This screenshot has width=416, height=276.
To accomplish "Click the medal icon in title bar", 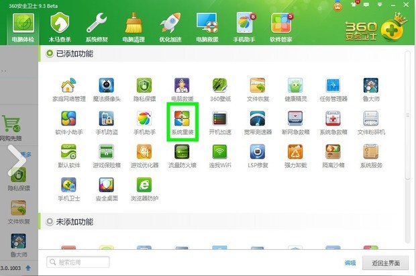I will coord(337,6).
